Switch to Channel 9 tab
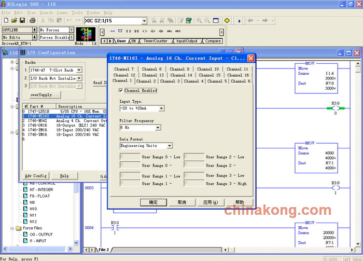 tap(179, 69)
